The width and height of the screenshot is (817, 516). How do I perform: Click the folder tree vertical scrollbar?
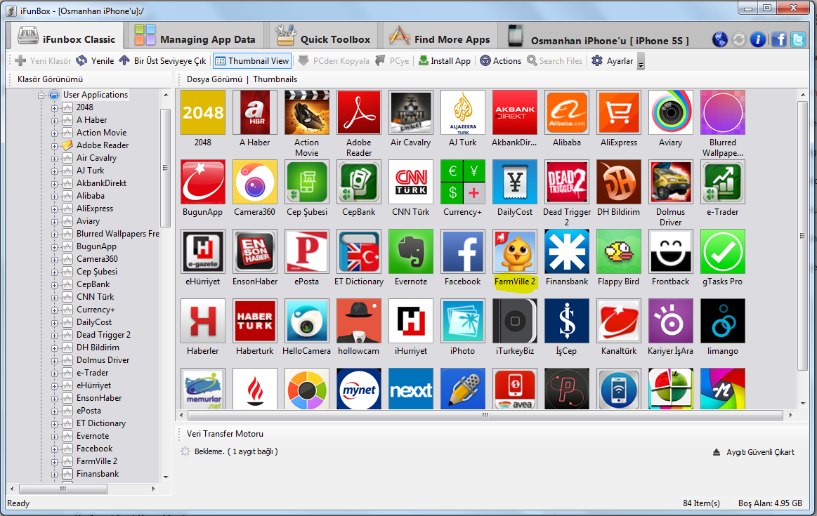click(166, 168)
